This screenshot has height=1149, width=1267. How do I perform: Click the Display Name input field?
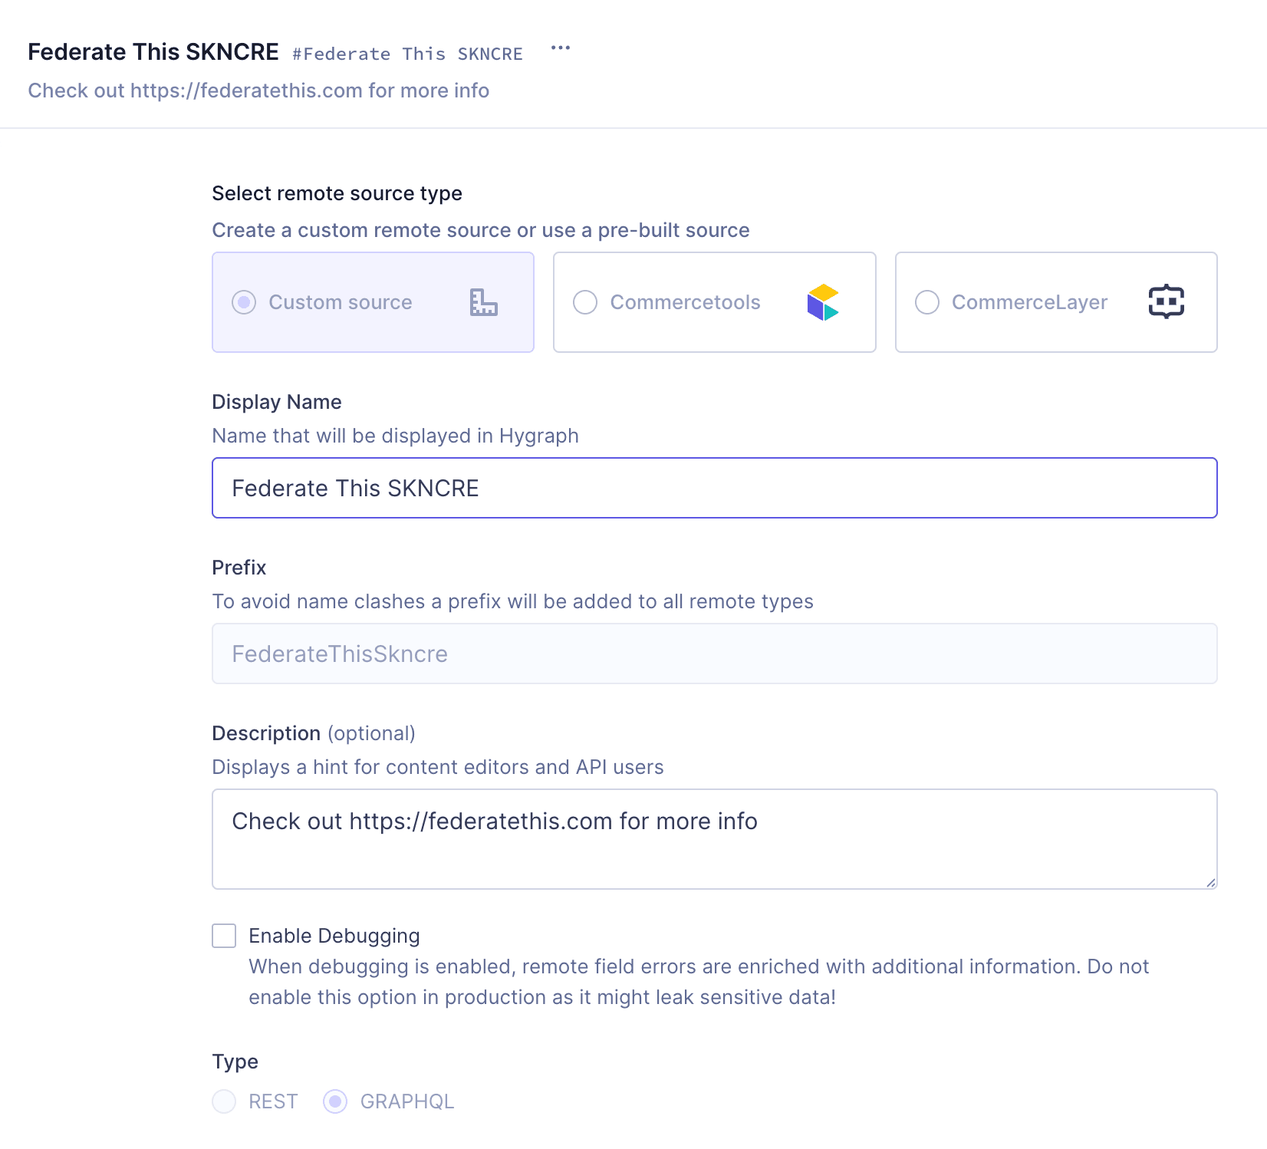(x=715, y=488)
